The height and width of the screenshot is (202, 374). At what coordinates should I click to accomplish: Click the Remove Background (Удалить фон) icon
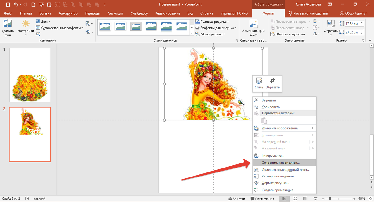tap(7, 24)
